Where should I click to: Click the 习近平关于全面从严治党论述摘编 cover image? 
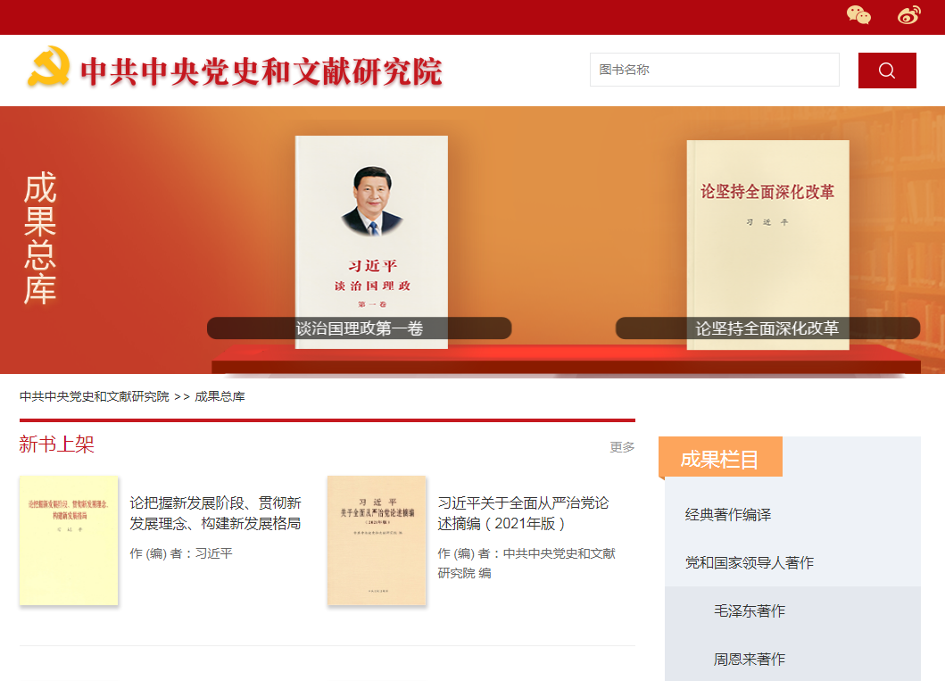pos(377,541)
